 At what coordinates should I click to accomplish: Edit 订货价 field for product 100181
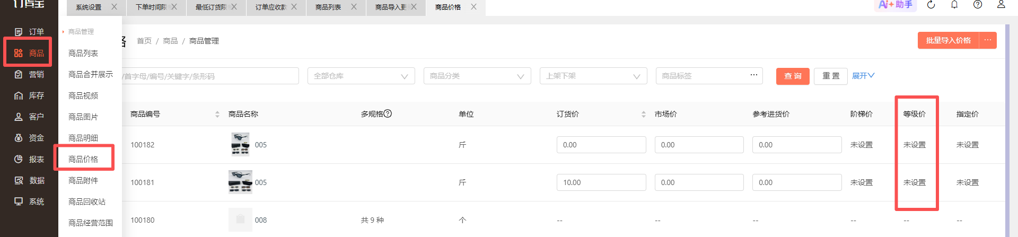601,182
